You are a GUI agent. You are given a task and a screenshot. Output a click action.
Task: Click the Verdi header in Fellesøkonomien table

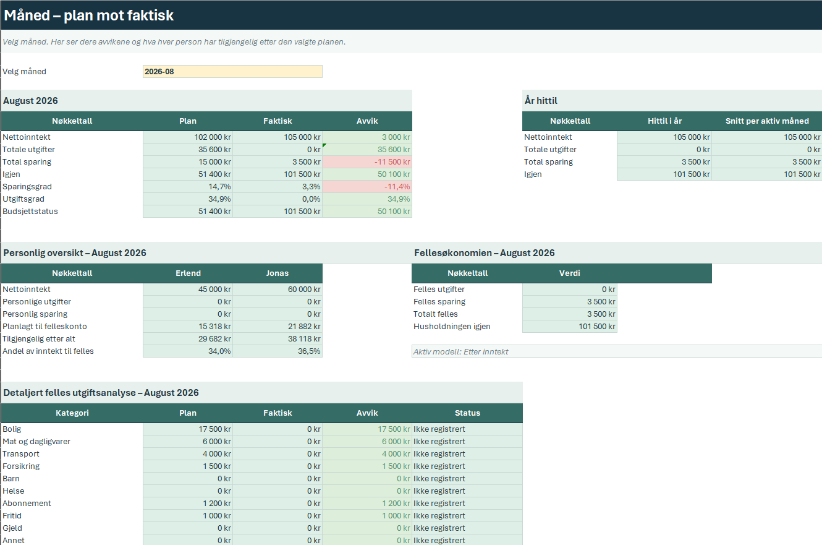(569, 273)
